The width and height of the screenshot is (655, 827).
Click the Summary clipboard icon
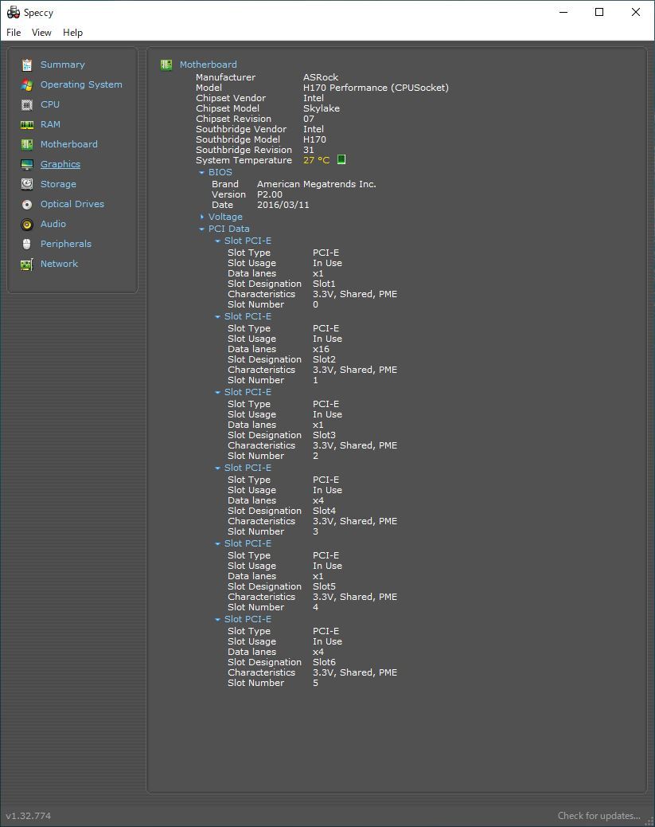tap(27, 65)
